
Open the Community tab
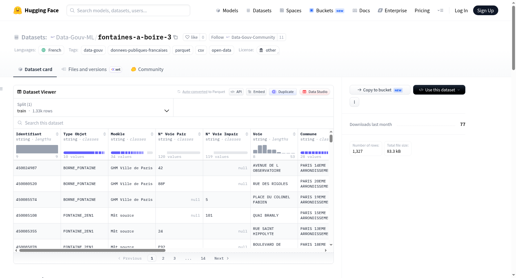pyautogui.click(x=147, y=69)
